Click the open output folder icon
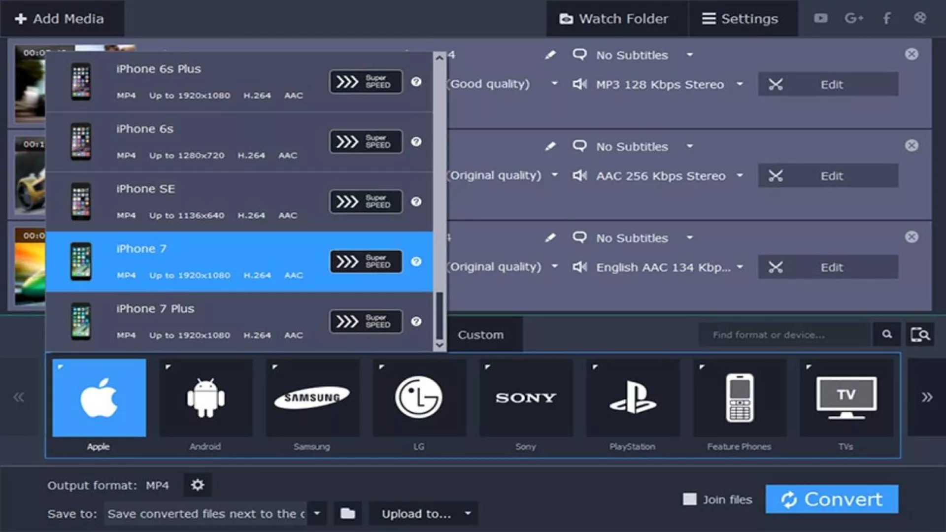946x532 pixels. tap(348, 514)
